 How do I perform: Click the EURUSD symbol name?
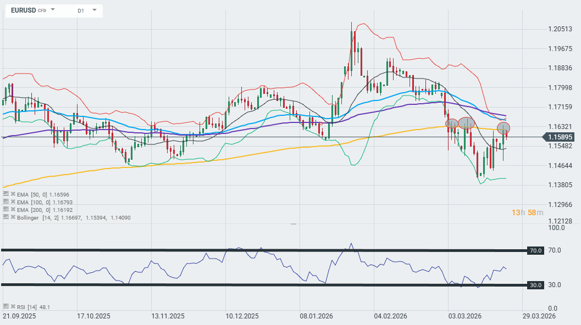23,10
